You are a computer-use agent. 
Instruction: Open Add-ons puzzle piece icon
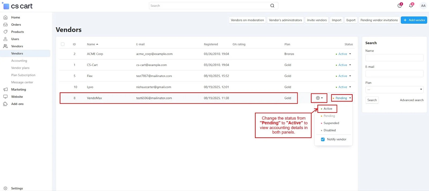[x=5, y=104]
